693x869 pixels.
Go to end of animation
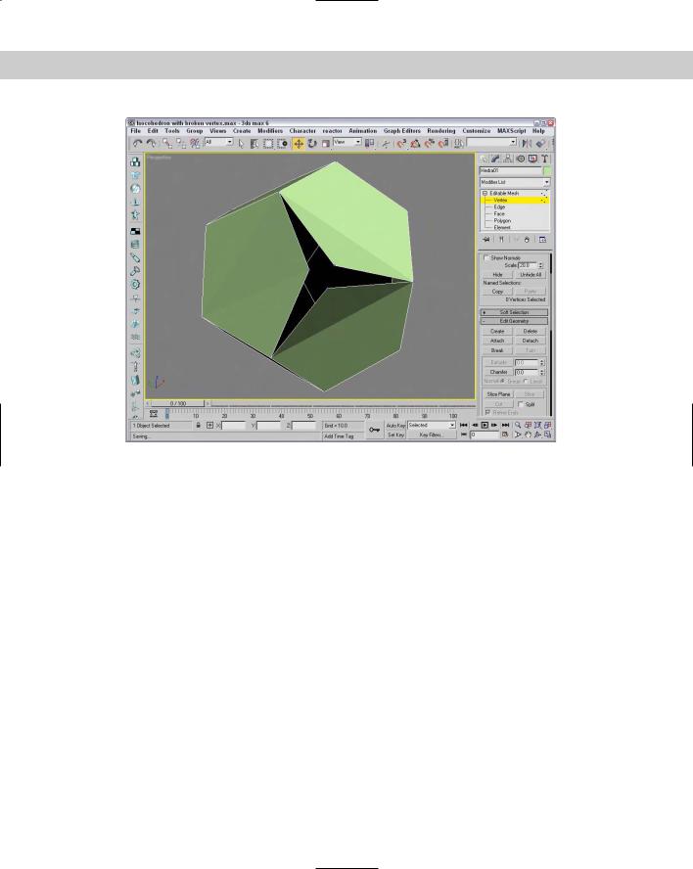tap(505, 425)
